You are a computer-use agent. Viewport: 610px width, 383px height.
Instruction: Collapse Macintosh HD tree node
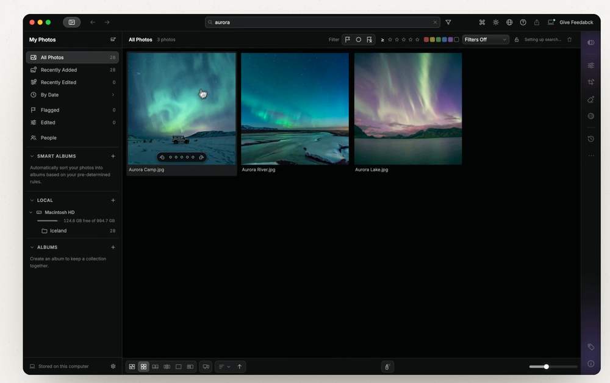30,212
